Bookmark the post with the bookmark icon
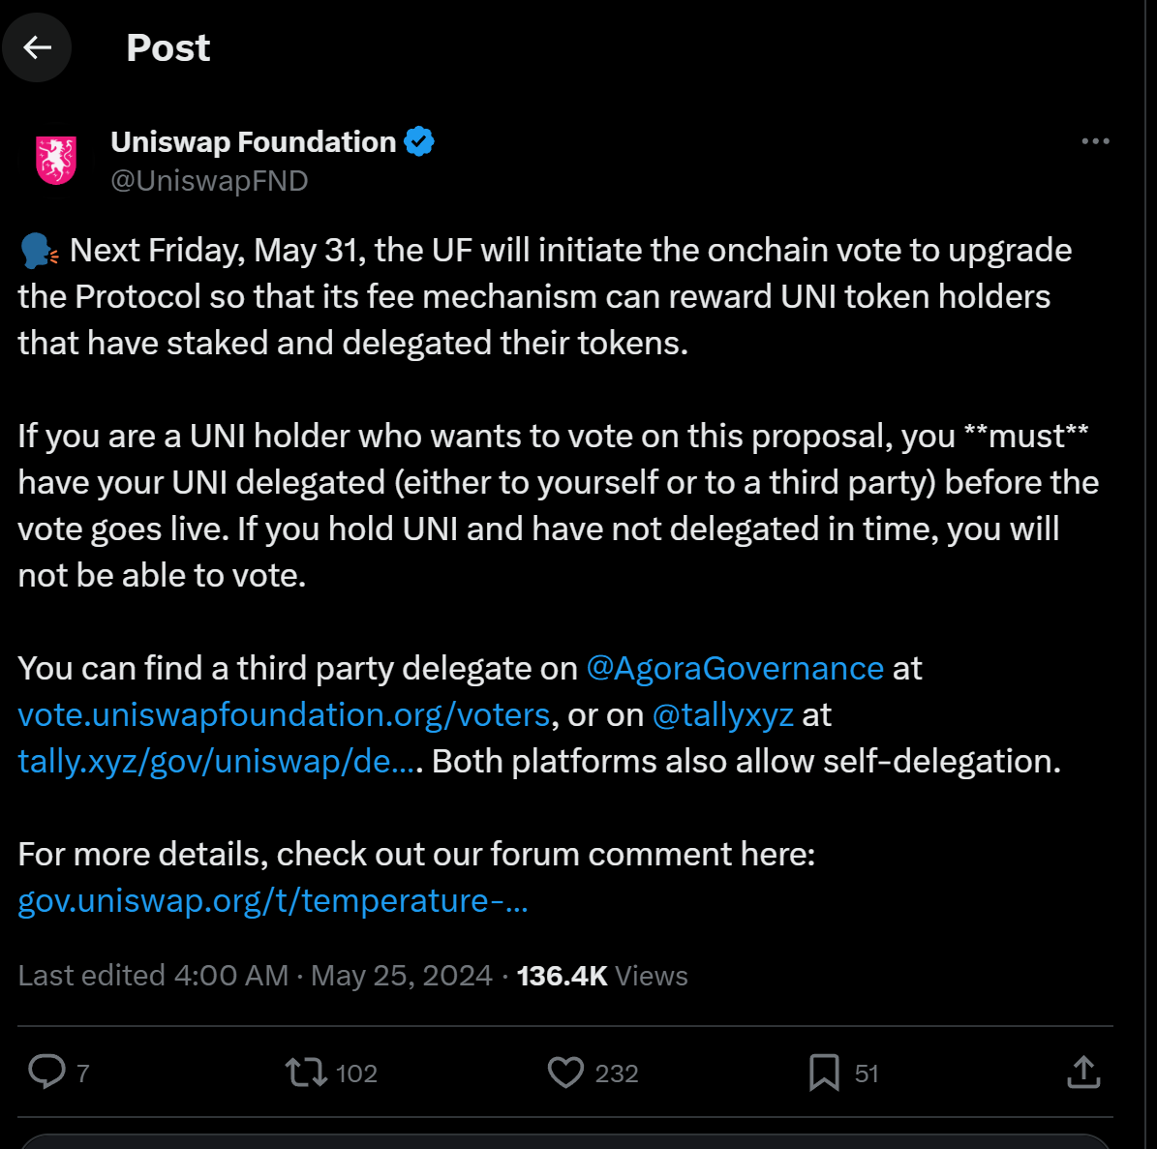1157x1149 pixels. (824, 1073)
